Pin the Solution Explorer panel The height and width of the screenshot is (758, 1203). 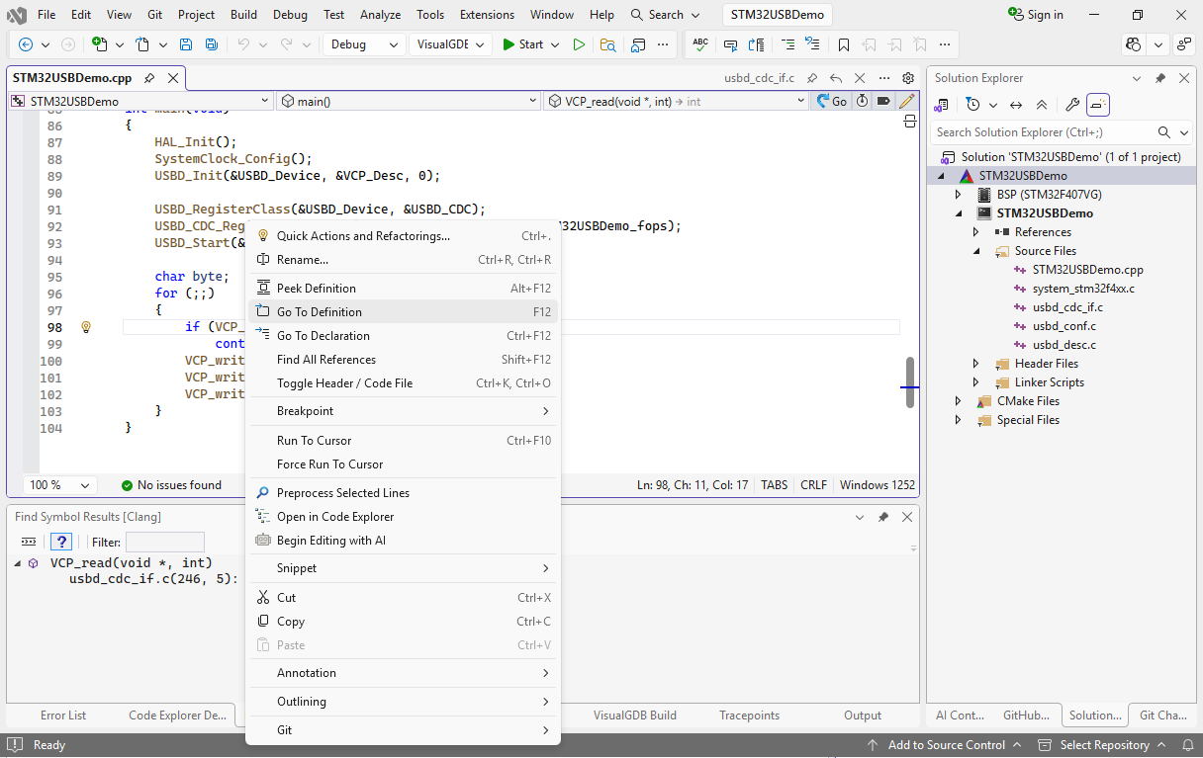point(1160,78)
